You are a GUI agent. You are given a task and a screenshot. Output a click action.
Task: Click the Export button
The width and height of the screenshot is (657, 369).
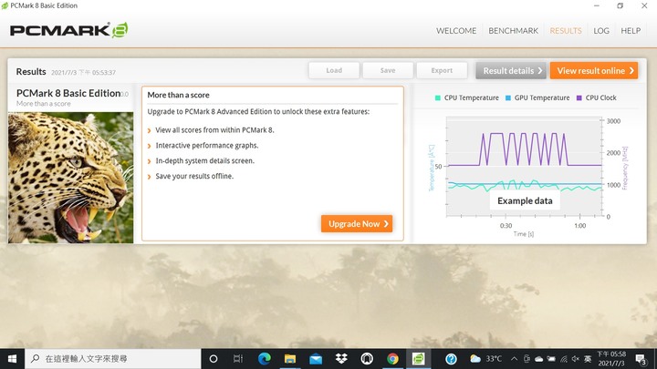[x=442, y=70]
